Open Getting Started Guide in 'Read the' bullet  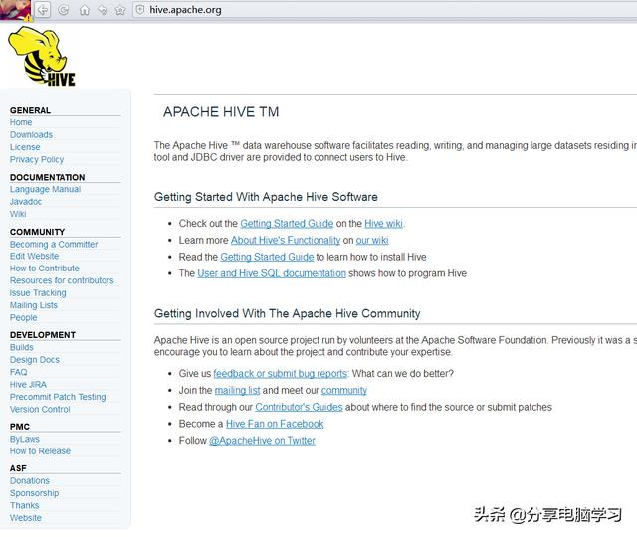tap(267, 257)
